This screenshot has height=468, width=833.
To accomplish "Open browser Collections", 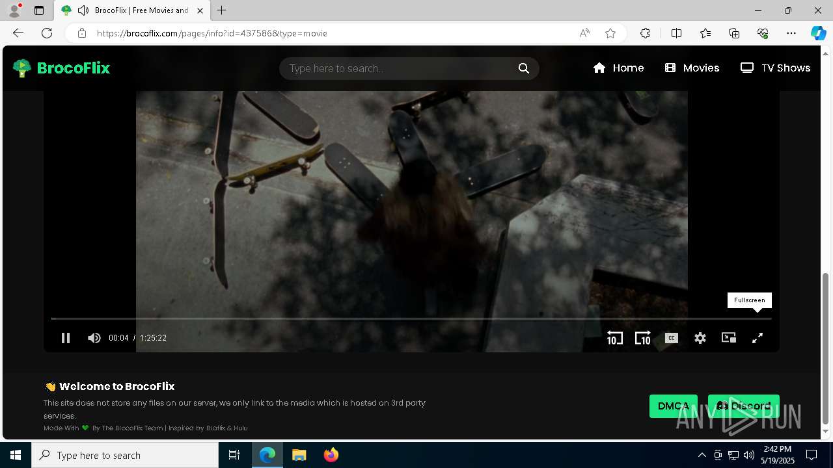I will [734, 33].
